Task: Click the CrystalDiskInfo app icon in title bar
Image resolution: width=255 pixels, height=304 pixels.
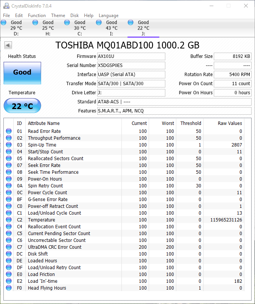Action: pyautogui.click(x=6, y=6)
